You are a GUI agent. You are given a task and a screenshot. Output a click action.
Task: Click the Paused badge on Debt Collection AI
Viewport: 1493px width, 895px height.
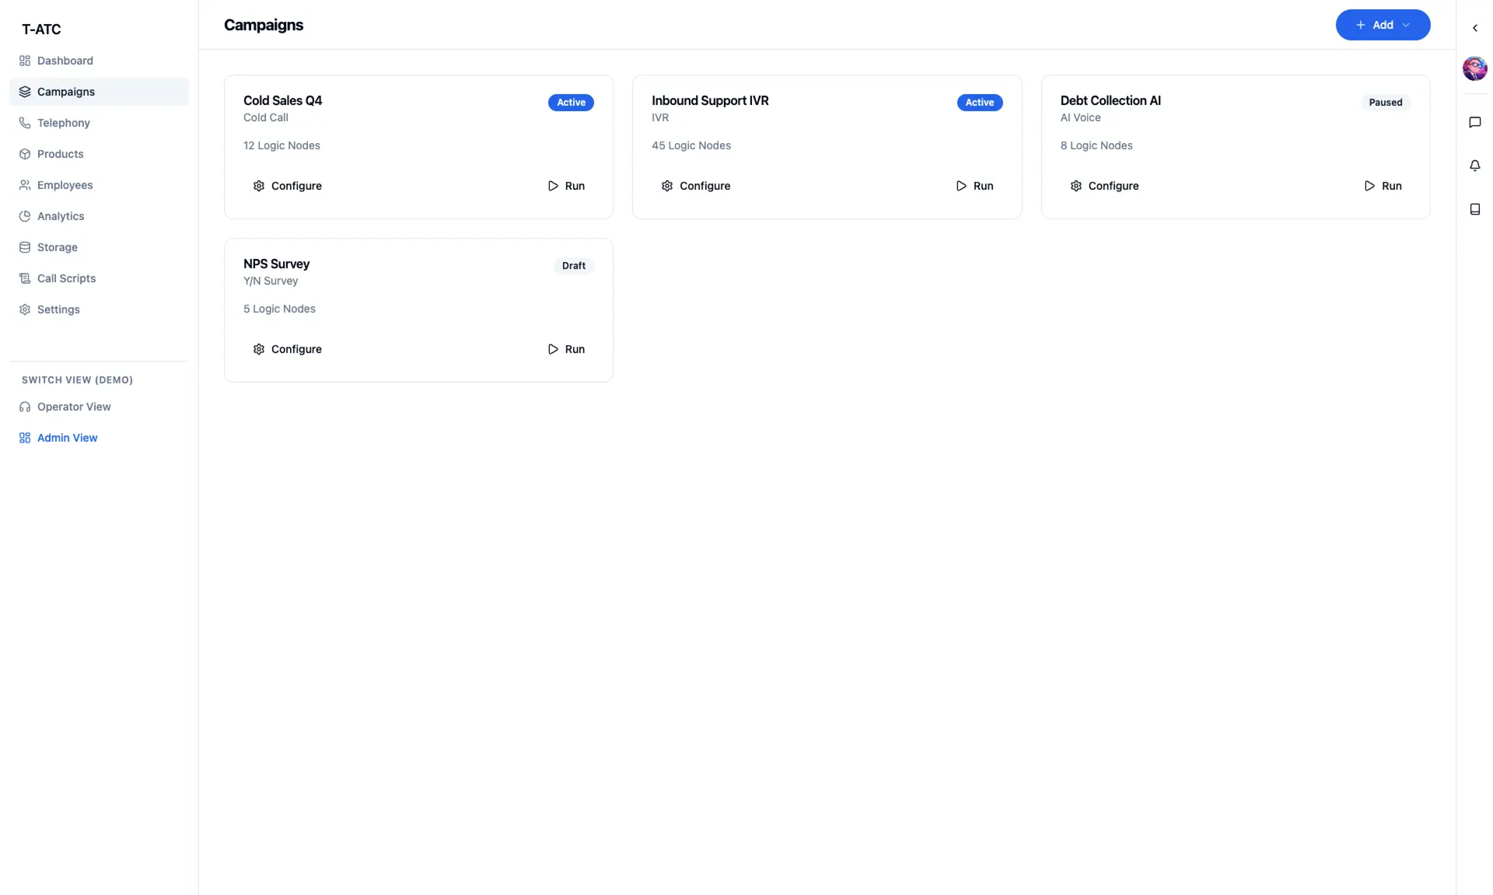[1386, 102]
